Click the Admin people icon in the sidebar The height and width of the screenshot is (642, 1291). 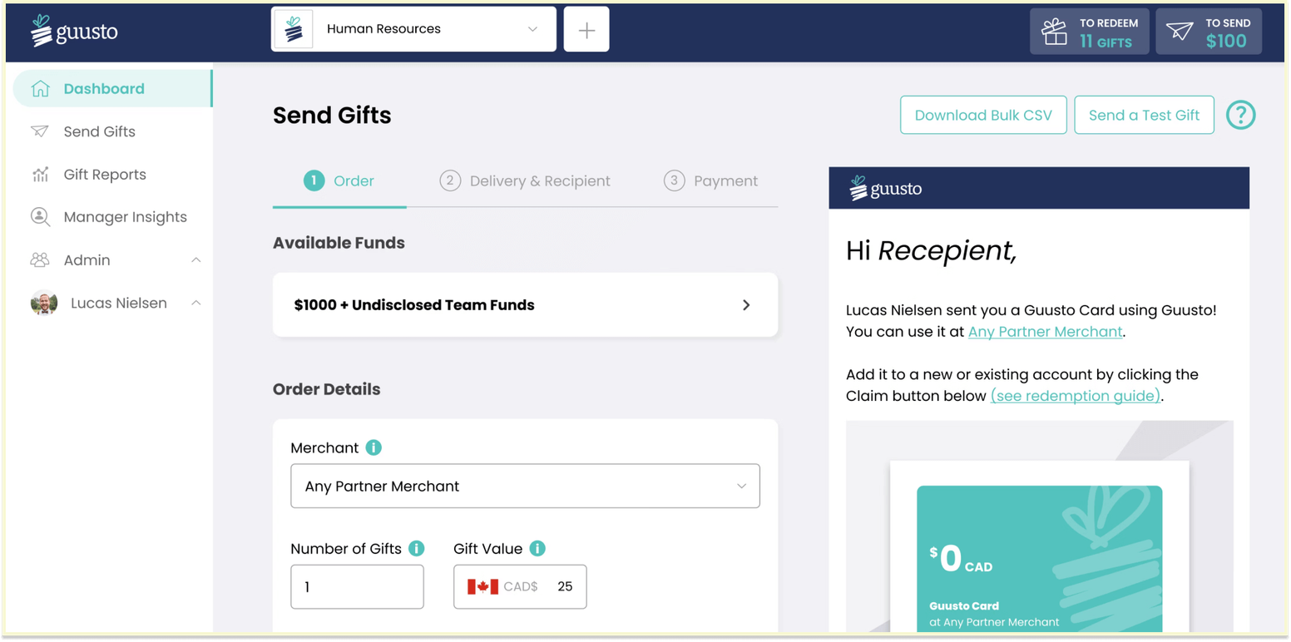click(x=40, y=260)
